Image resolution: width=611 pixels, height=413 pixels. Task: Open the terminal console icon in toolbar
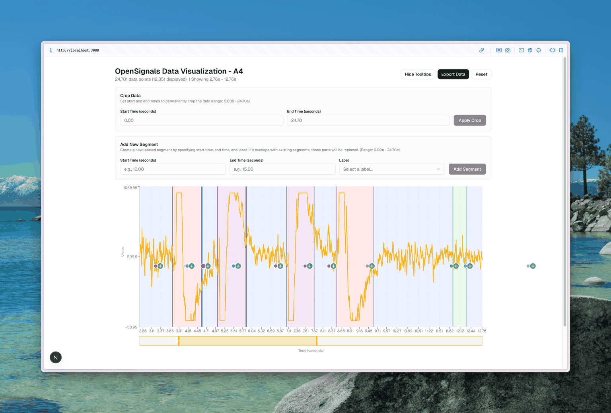(x=521, y=50)
